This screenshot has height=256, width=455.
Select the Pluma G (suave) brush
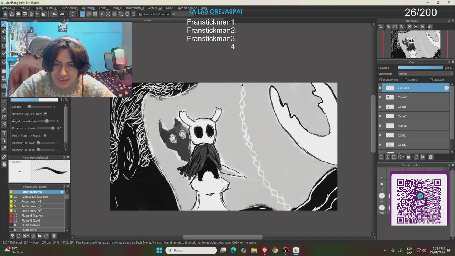[37, 216]
